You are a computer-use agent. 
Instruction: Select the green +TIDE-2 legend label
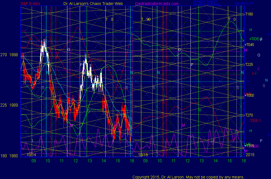tap(255, 39)
